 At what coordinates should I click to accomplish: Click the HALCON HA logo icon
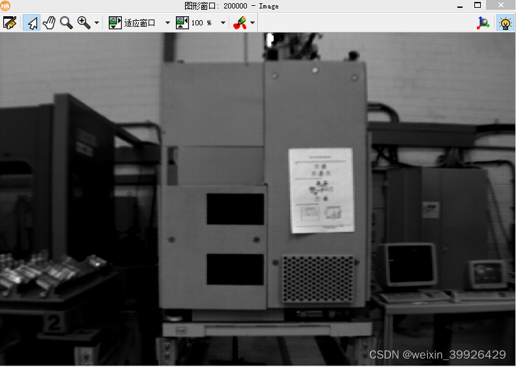click(x=5, y=6)
